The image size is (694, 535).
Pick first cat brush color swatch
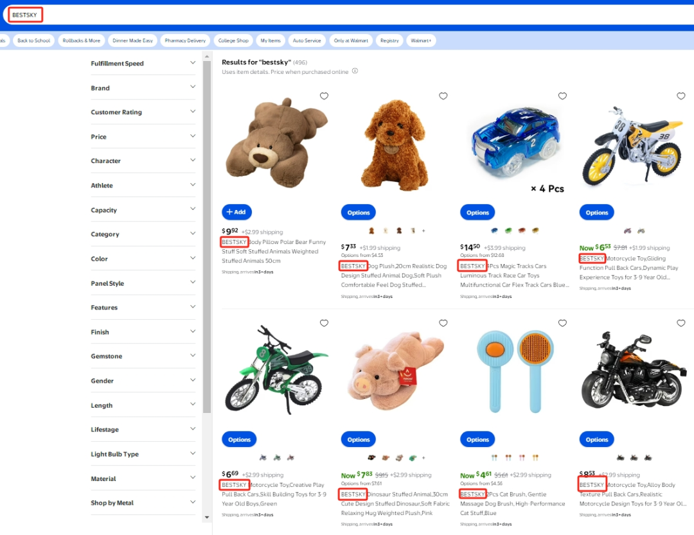494,457
